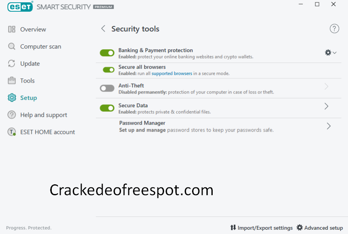Disable Banking & Payment protection

pyautogui.click(x=107, y=52)
